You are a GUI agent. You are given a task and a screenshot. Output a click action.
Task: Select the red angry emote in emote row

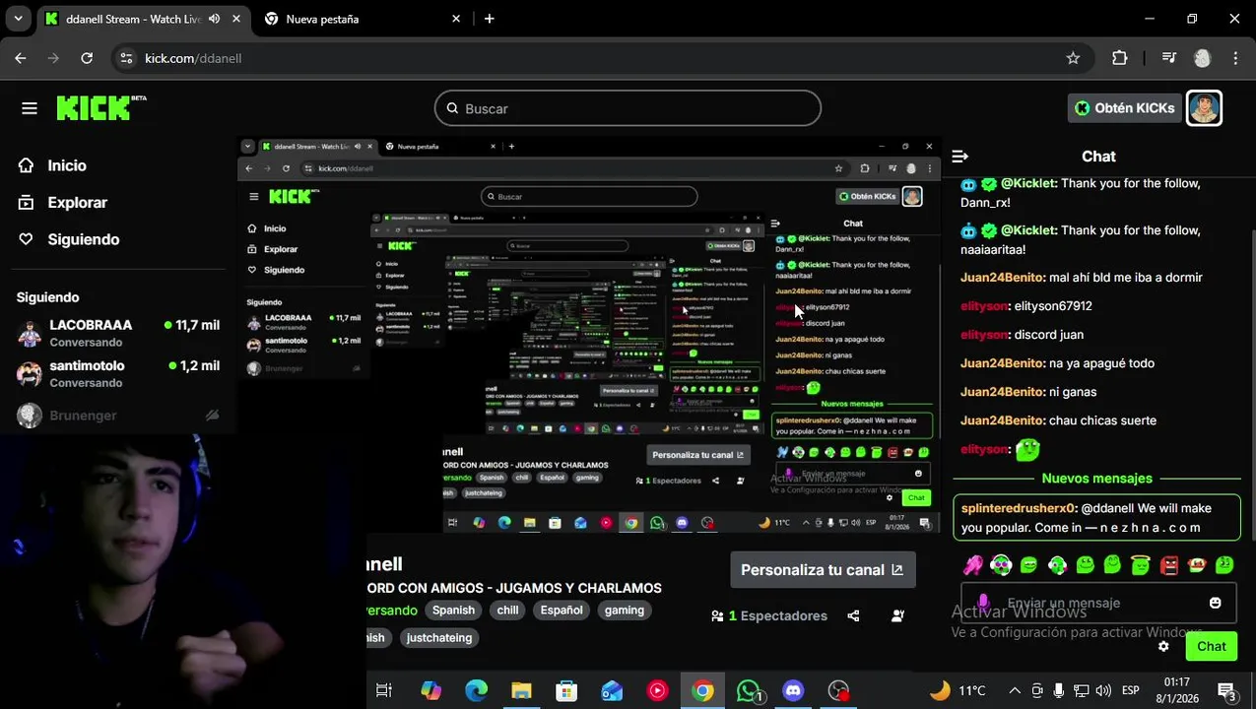pyautogui.click(x=1169, y=565)
